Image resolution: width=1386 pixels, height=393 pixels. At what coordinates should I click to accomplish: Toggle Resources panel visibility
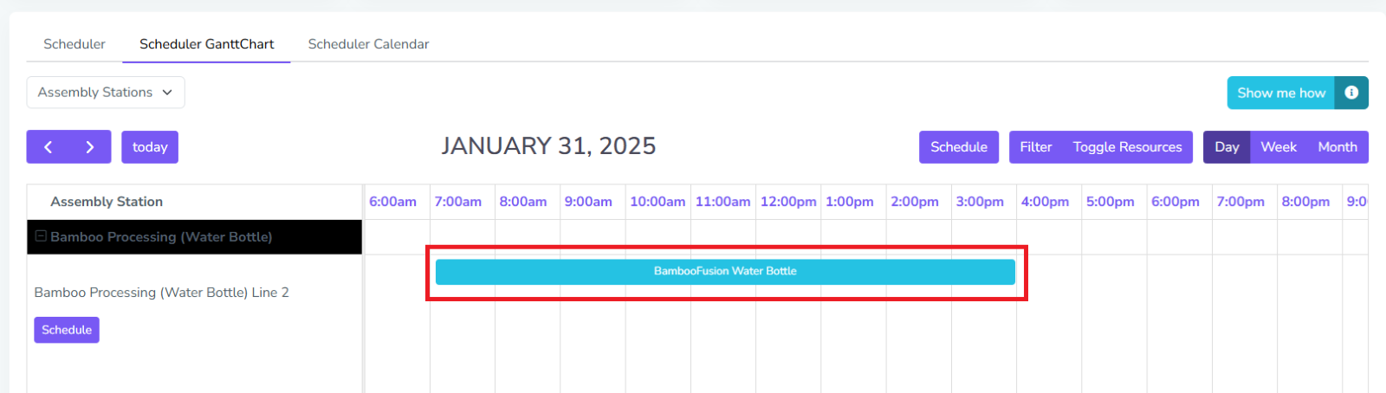point(1127,147)
